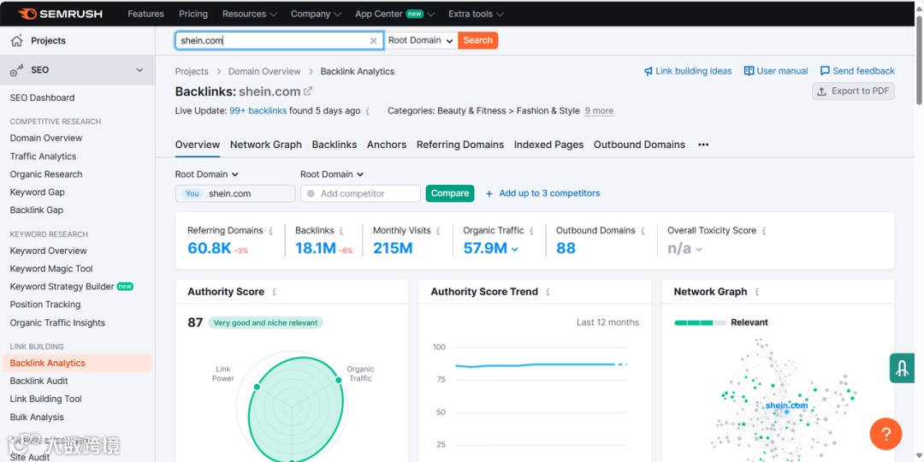The height and width of the screenshot is (462, 924).
Task: Collapse the SEO sidebar section
Action: 139,70
